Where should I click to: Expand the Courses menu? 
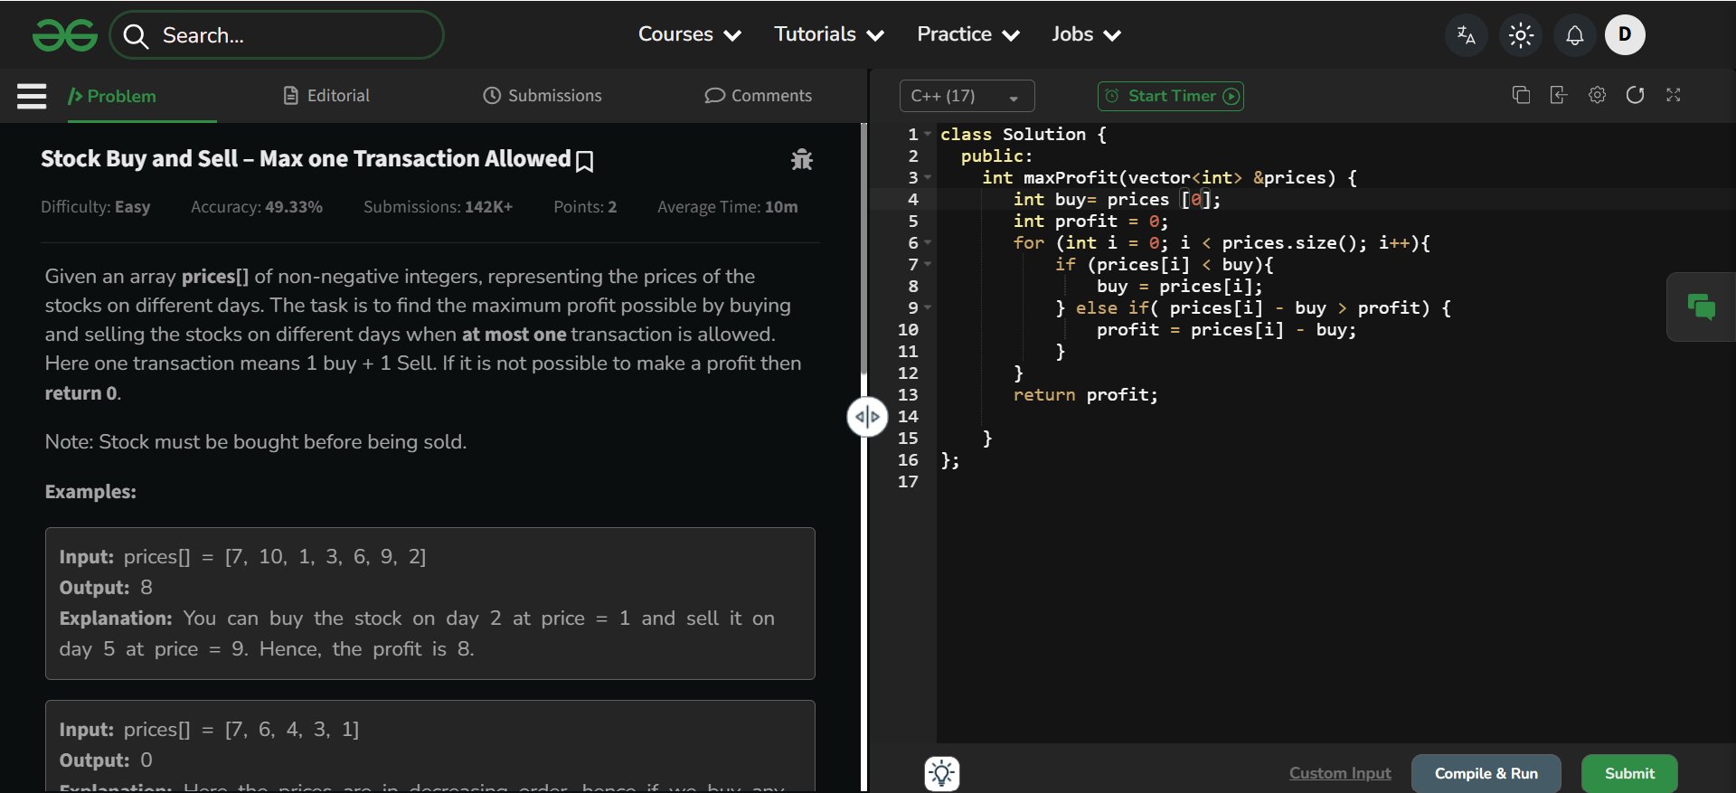tap(689, 34)
